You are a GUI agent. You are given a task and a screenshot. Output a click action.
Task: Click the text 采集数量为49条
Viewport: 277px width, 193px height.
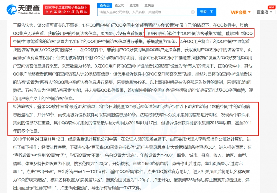point(131,82)
